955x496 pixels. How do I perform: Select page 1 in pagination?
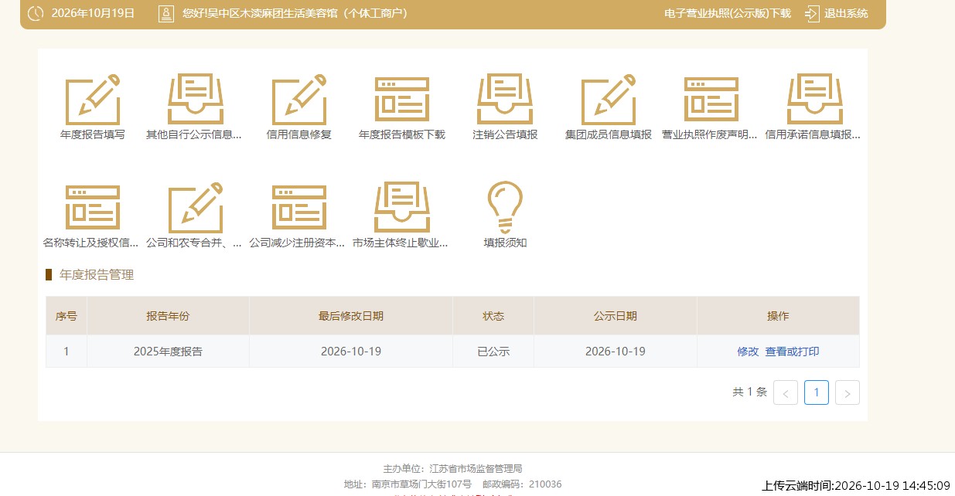click(817, 392)
